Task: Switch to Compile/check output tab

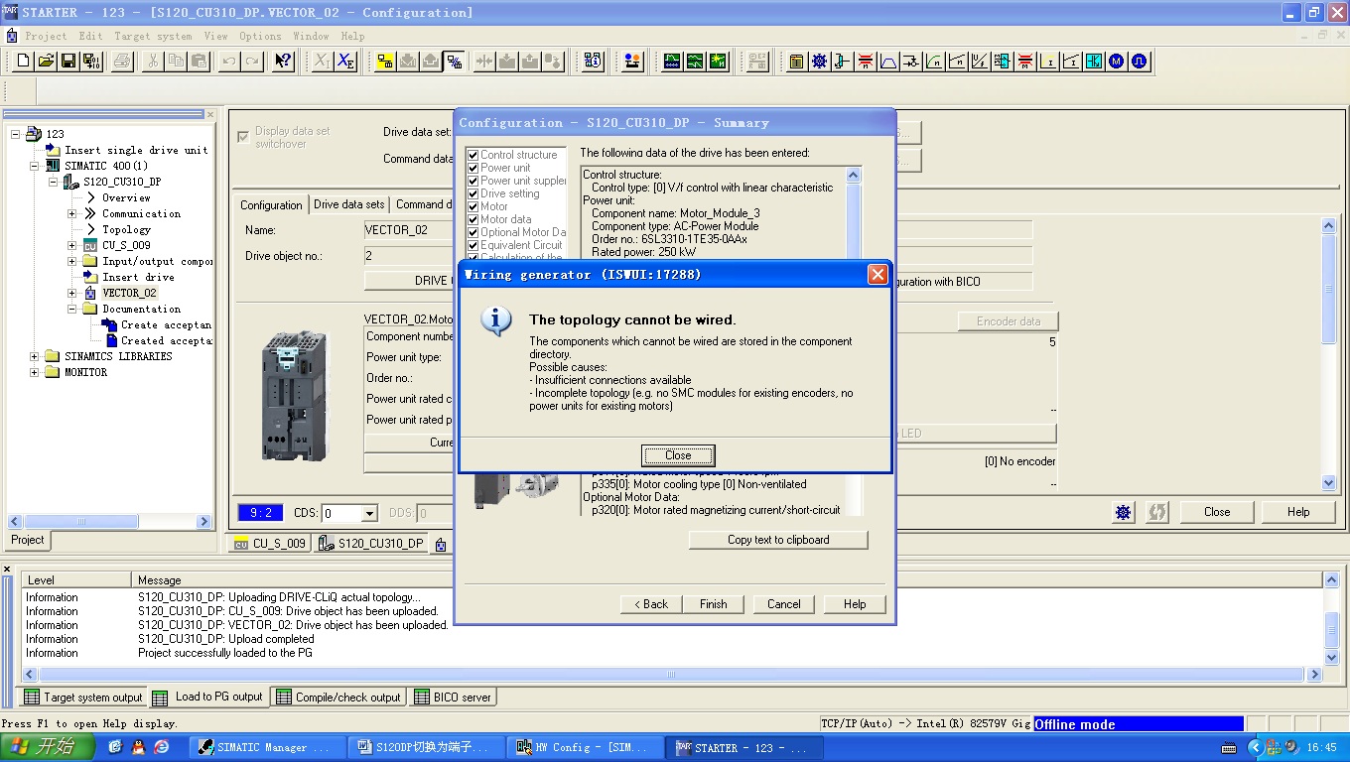Action: click(338, 698)
